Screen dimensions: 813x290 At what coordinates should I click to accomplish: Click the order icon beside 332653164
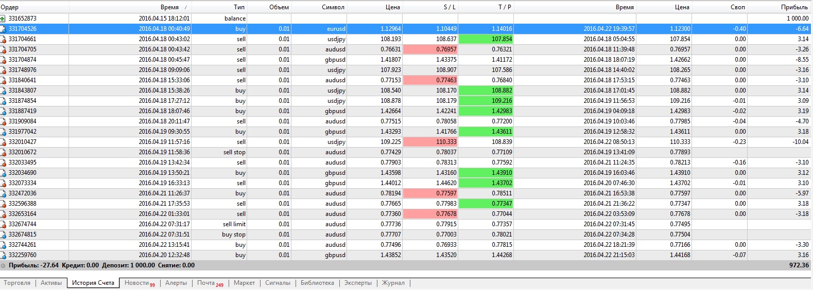(x=3, y=214)
